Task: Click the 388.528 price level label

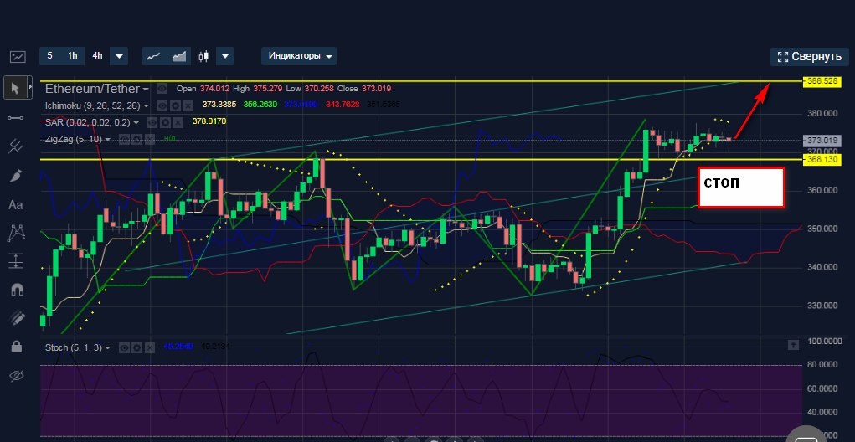Action: [822, 81]
